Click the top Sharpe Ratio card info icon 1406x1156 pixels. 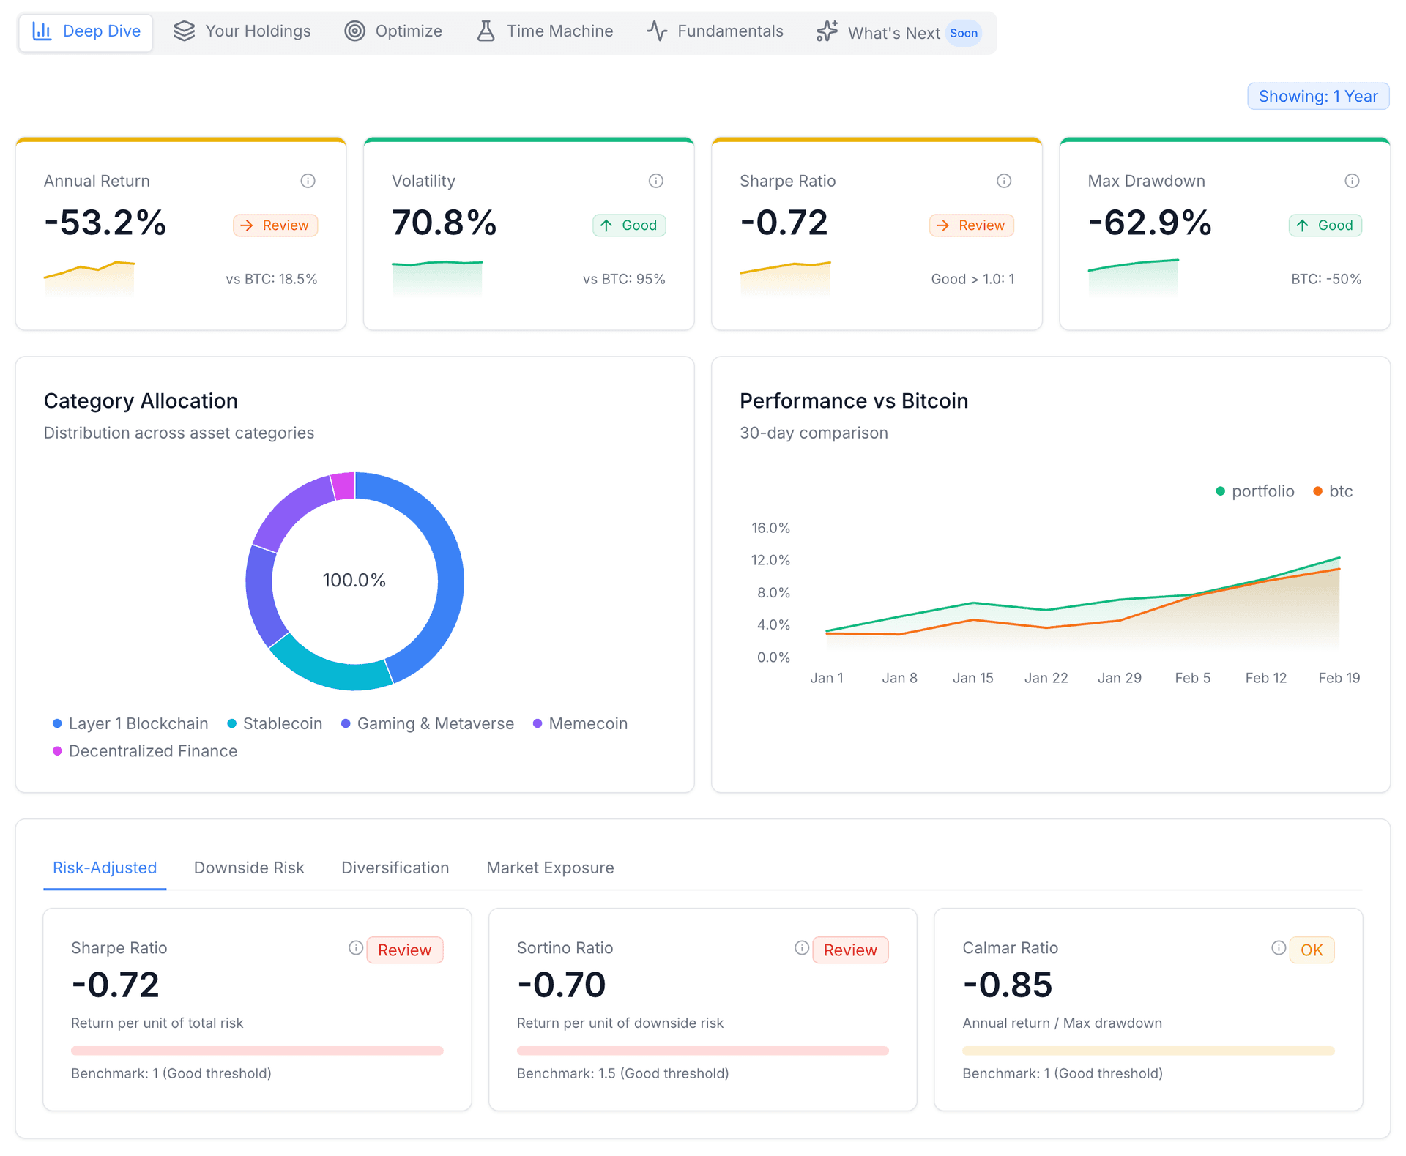click(x=1003, y=181)
